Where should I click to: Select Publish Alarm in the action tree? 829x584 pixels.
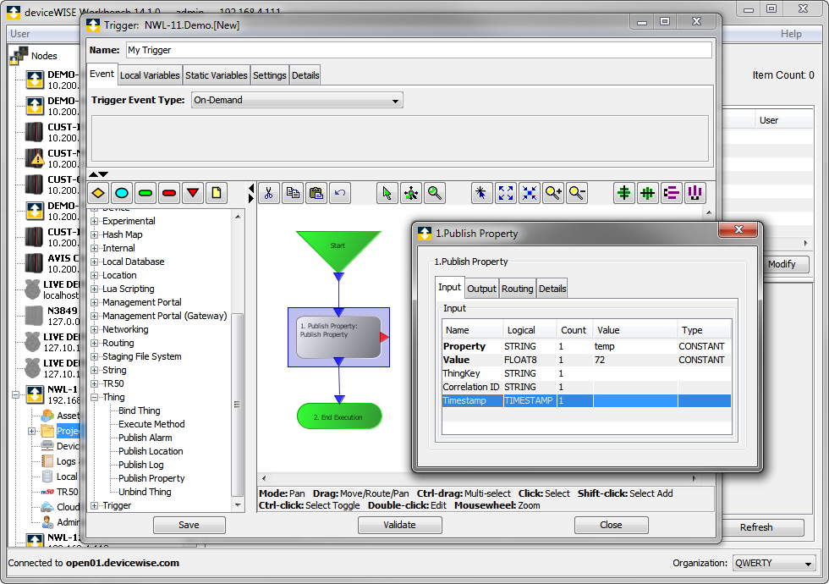[145, 438]
